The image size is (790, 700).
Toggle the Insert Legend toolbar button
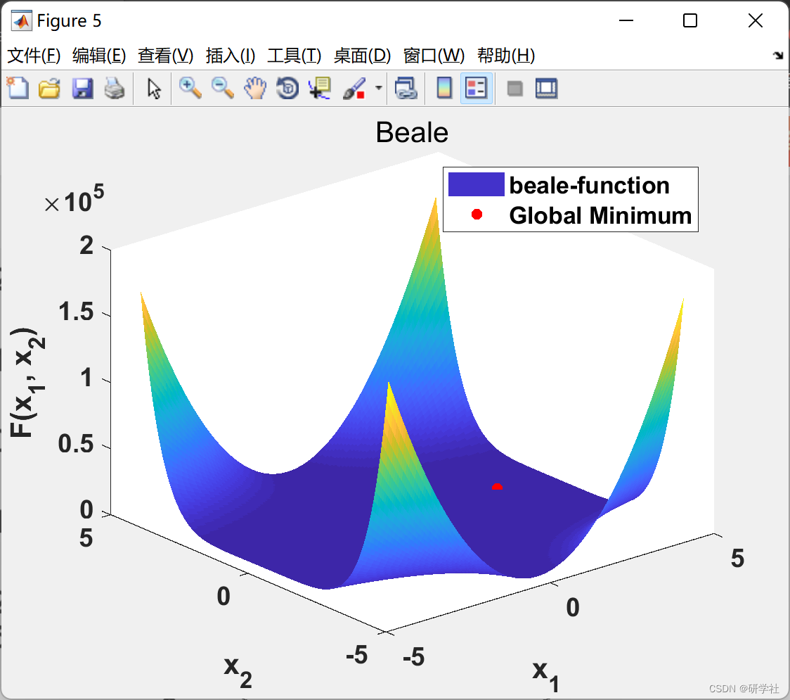(476, 88)
